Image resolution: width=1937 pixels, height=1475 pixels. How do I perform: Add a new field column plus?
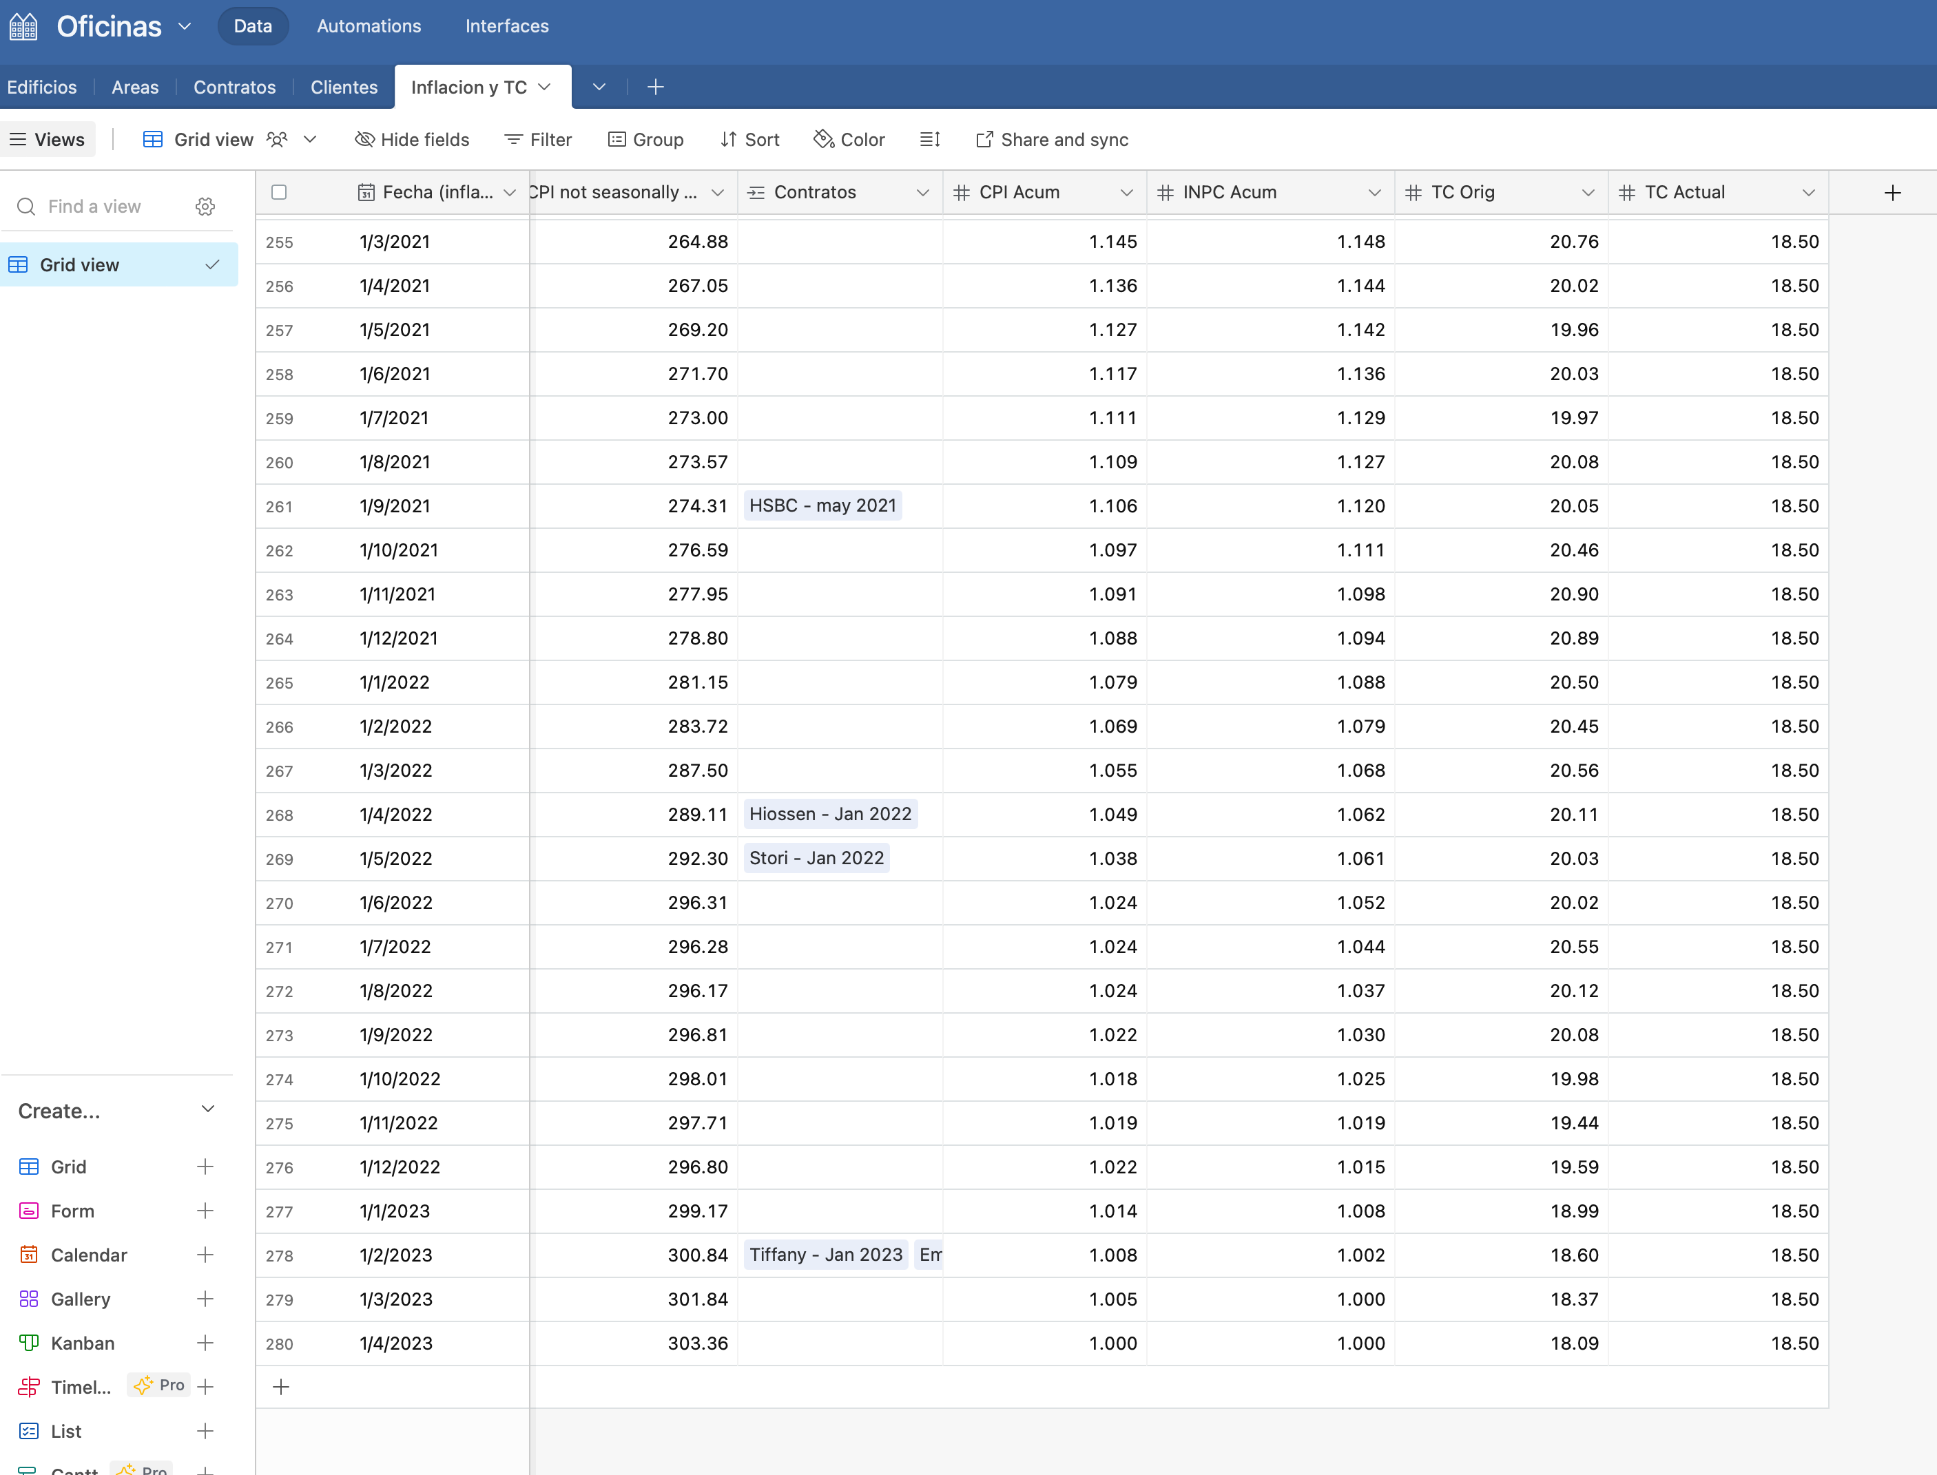(x=1892, y=192)
